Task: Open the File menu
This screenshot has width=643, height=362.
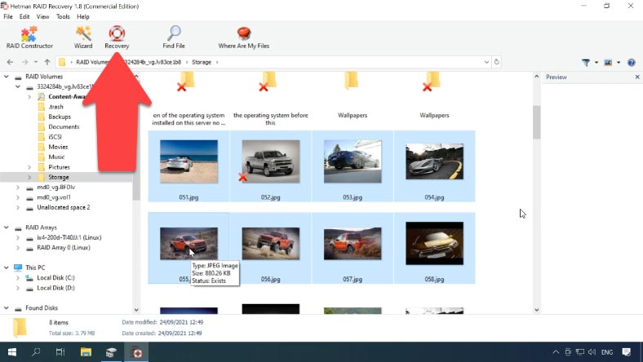Action: (8, 17)
